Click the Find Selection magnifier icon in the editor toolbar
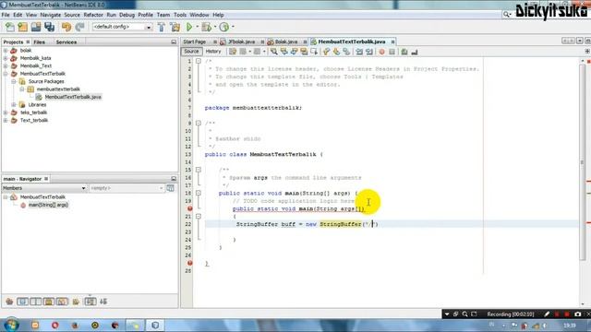Screen dimensions: 591x332 click(273, 52)
